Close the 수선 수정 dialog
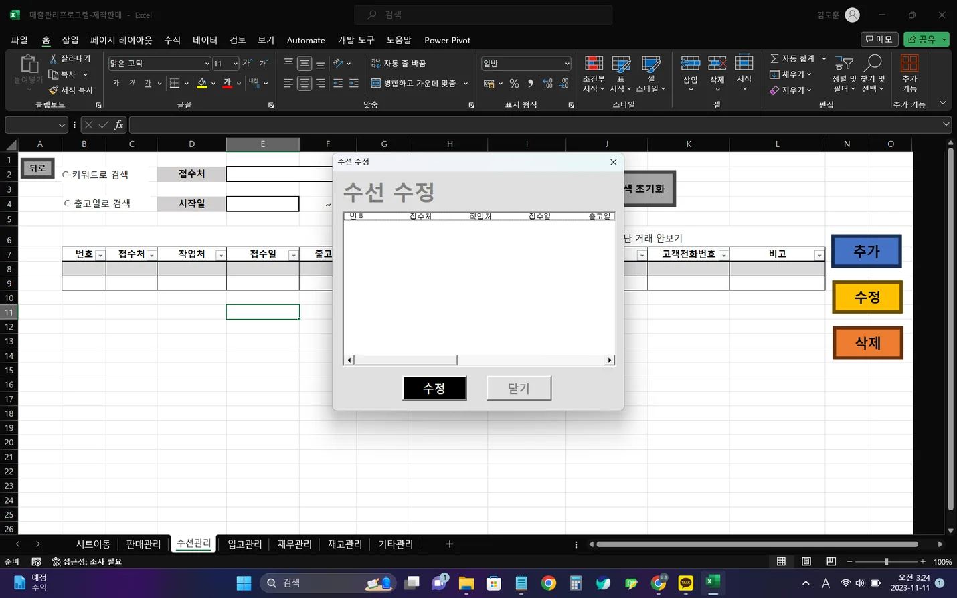957x598 pixels. (x=613, y=162)
